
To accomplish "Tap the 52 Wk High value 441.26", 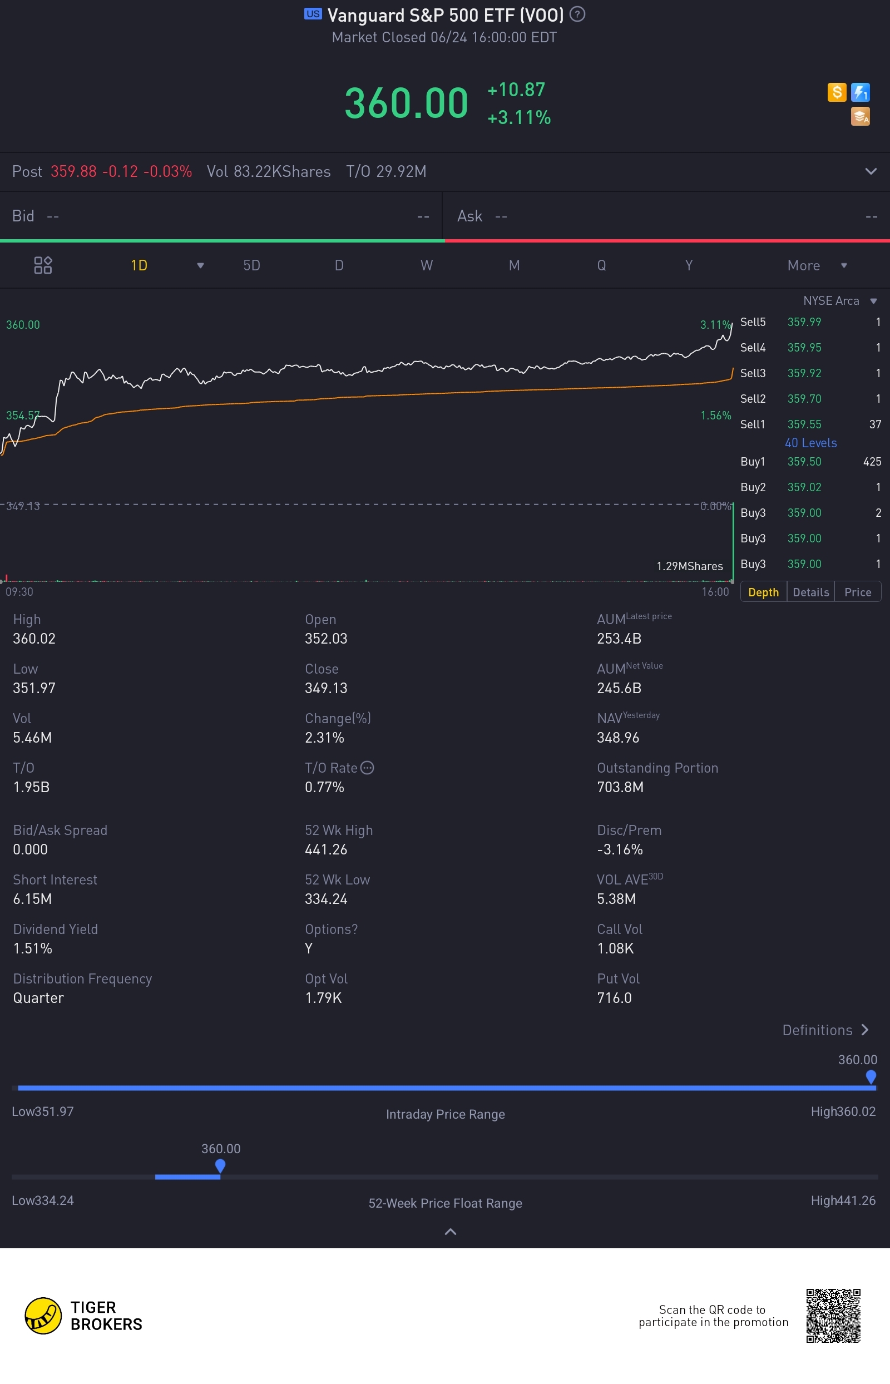I will pyautogui.click(x=326, y=849).
